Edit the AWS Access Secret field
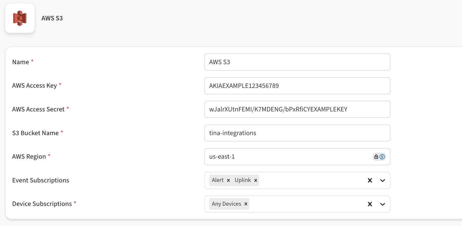Screen dimensions: 462x226 click(297, 109)
